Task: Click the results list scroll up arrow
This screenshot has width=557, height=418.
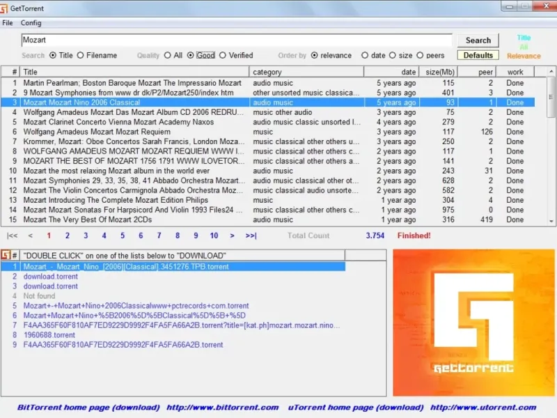Action: pos(551,72)
